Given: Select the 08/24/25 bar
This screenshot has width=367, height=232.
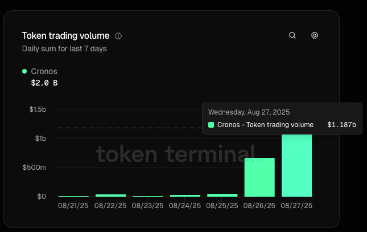Looking at the screenshot, I should (185, 196).
